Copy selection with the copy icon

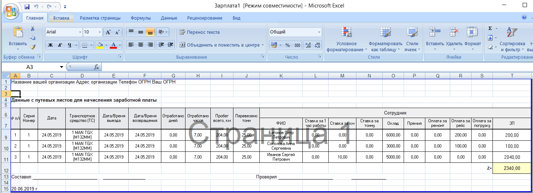point(33,38)
